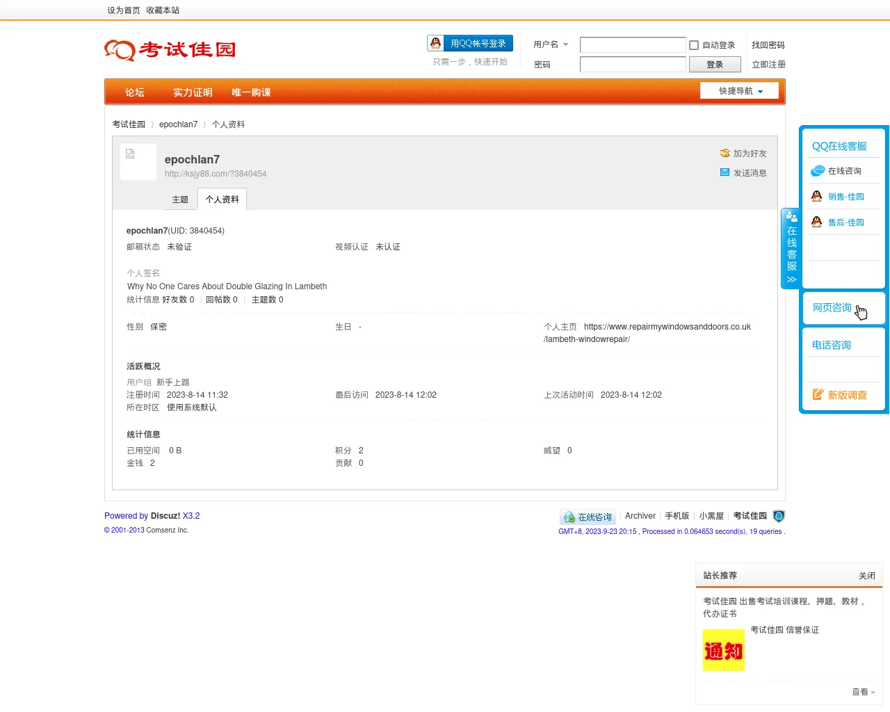
Task: Focus the username input field
Action: point(633,45)
